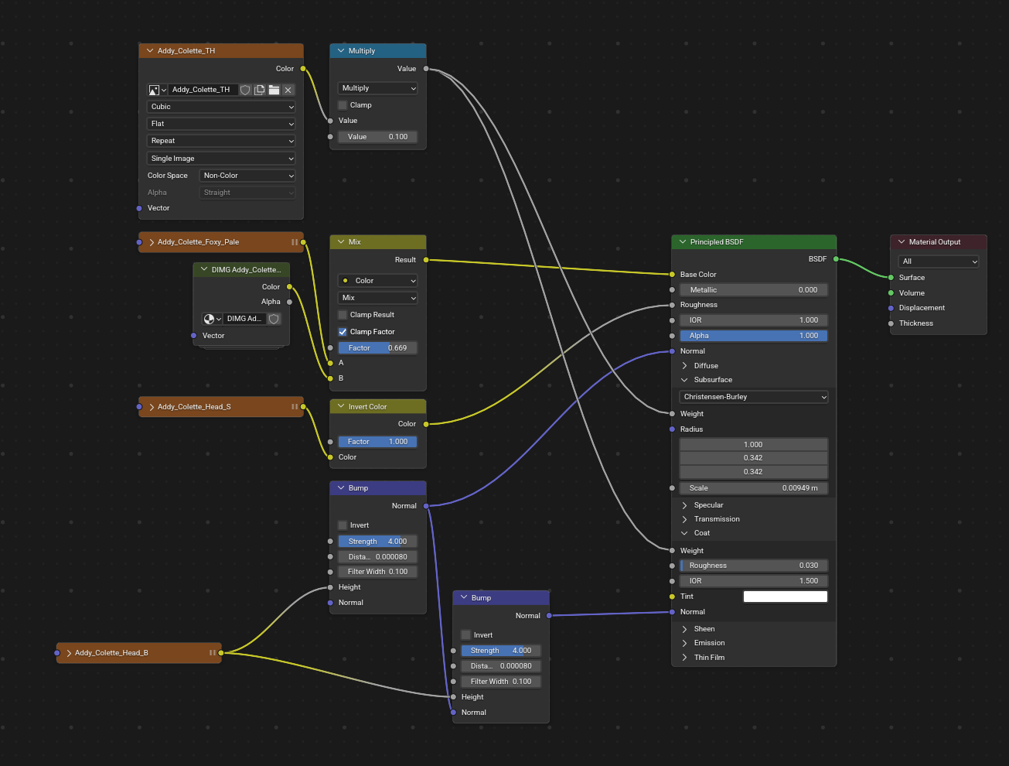Open the Cubic interpolation dropdown
The image size is (1009, 766).
point(221,107)
